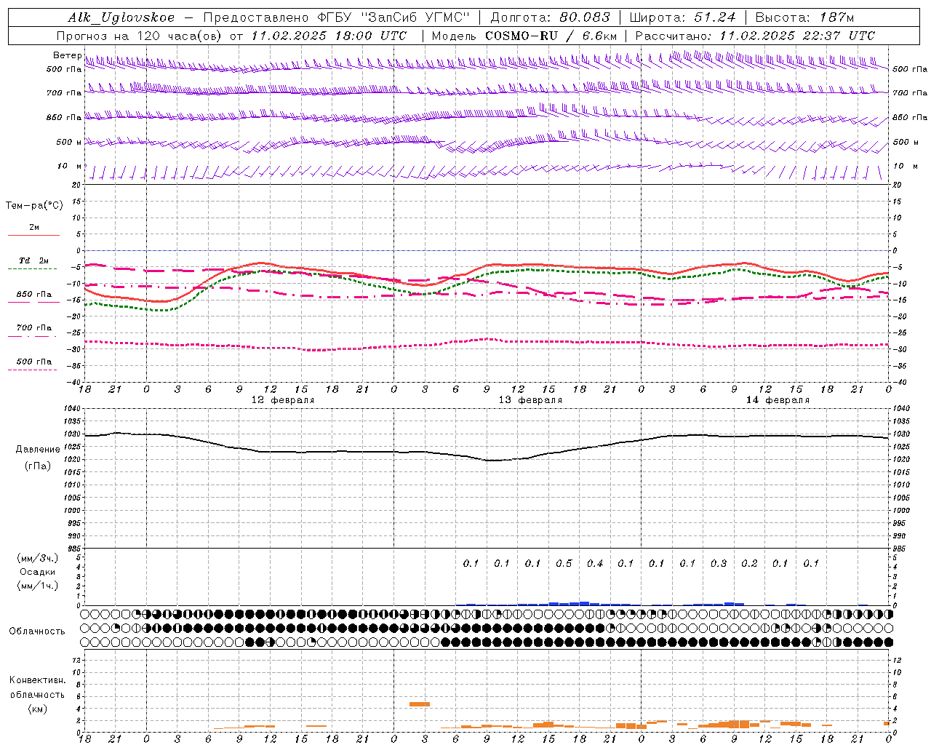Click the precipitation value "0.3"

(x=719, y=563)
